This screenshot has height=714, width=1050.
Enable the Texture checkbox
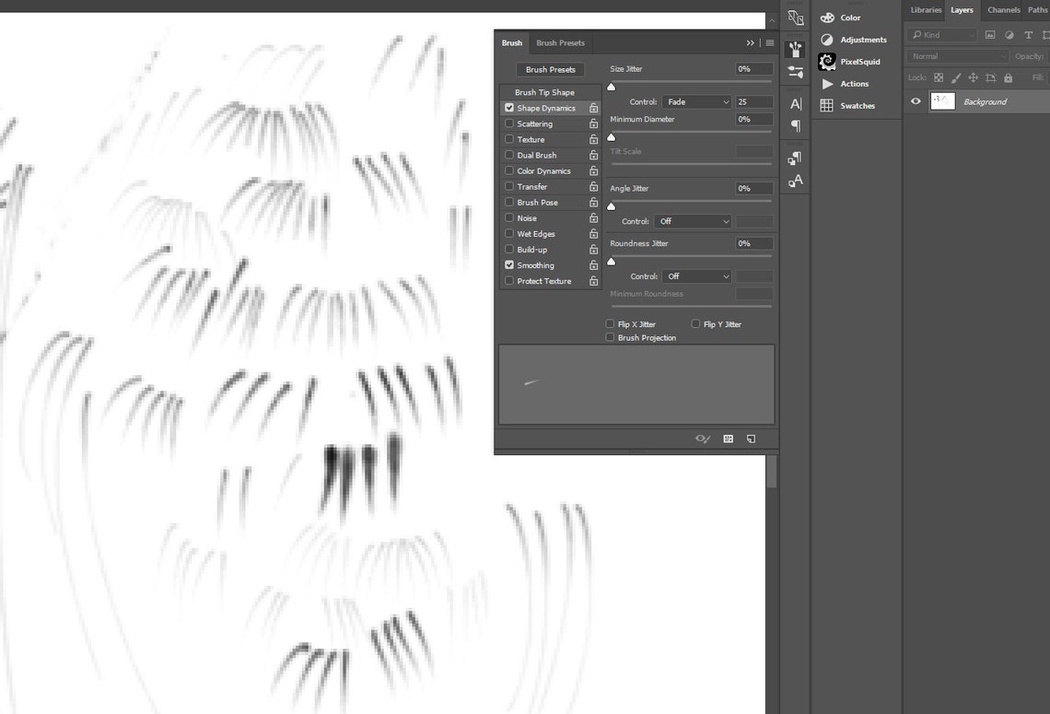(x=509, y=139)
